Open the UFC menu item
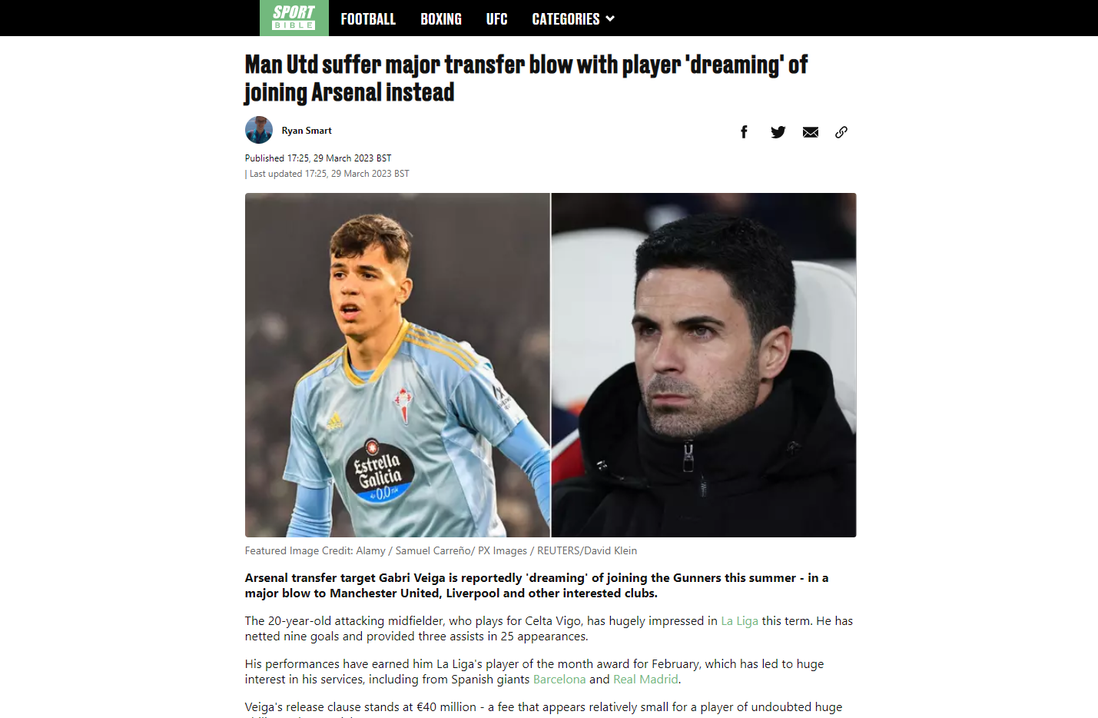This screenshot has height=718, width=1098. point(496,18)
